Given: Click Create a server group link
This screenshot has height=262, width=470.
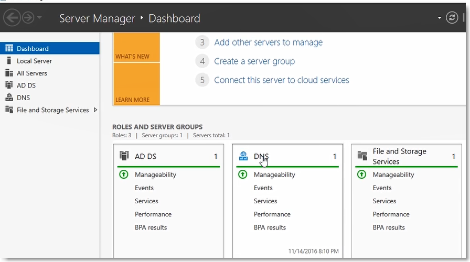Looking at the screenshot, I should [254, 61].
